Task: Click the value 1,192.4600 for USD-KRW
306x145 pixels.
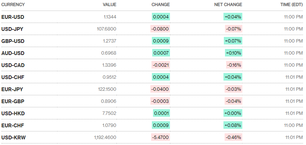Action: point(105,137)
